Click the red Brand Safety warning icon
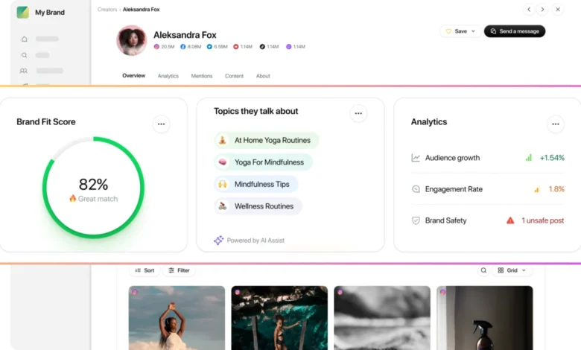This screenshot has width=581, height=350. [510, 220]
